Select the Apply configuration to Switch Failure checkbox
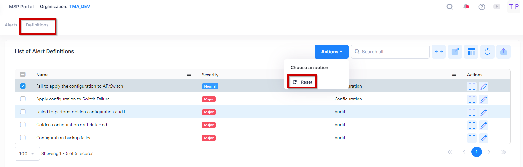 pyautogui.click(x=23, y=99)
